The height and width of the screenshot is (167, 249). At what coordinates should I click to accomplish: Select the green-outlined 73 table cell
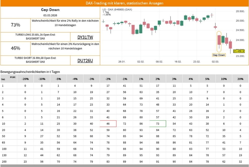coord(158,124)
